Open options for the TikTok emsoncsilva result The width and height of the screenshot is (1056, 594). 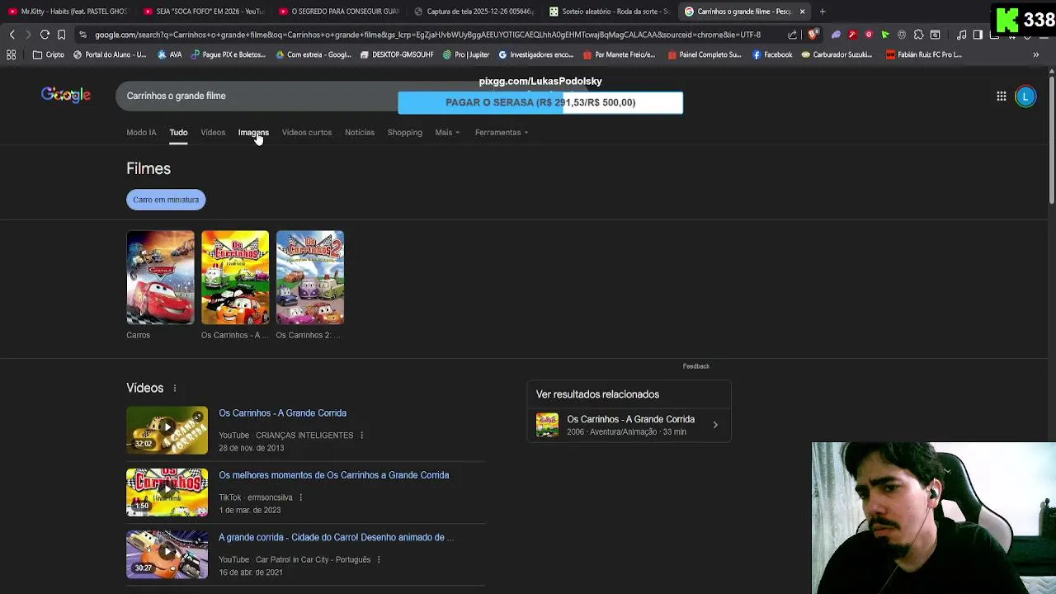coord(300,497)
